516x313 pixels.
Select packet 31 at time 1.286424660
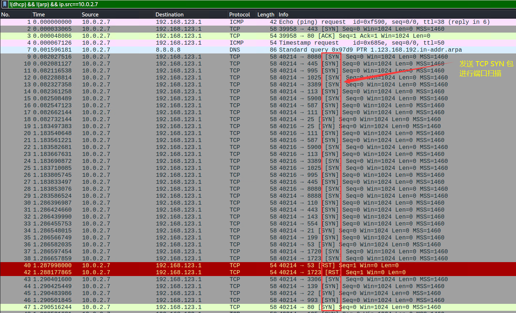[x=258, y=210]
